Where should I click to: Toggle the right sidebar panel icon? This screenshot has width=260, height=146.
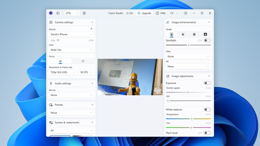coord(186,13)
